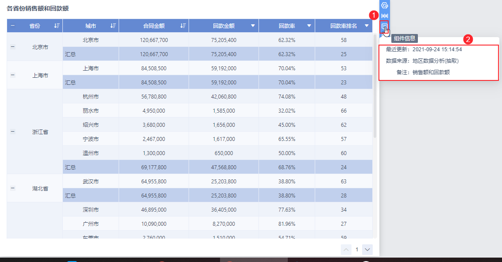The width and height of the screenshot is (502, 262).
Task: Select the 宁波市 city cell
Action: click(91, 139)
